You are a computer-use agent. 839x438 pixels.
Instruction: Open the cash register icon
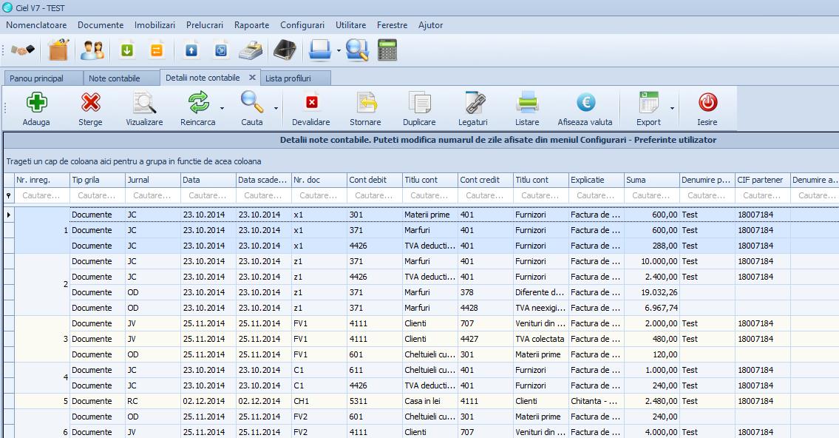pos(251,50)
